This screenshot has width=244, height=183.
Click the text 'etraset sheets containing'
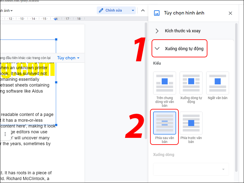coord(25,85)
